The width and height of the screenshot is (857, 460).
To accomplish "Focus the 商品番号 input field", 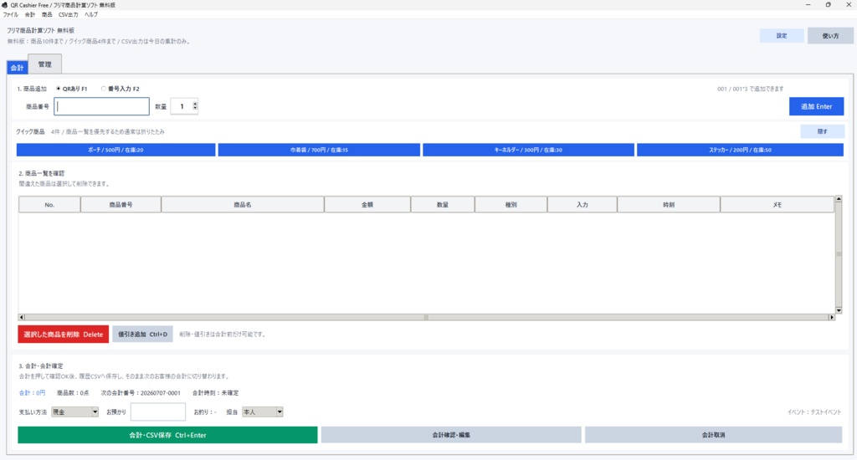I will (x=101, y=106).
